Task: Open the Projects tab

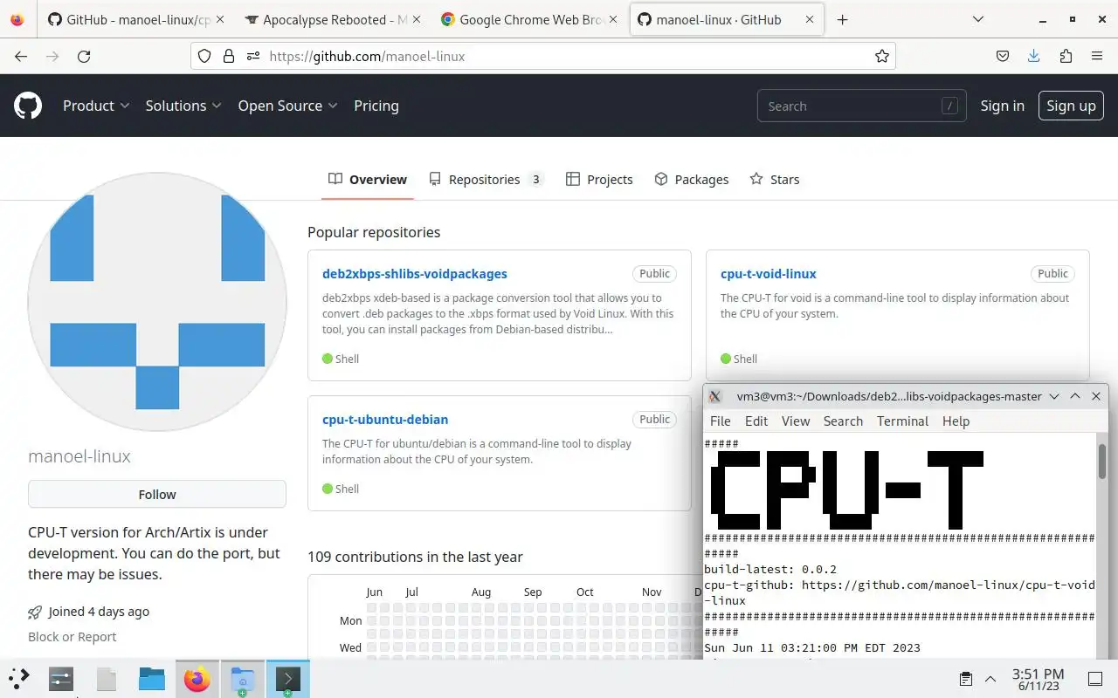Action: point(599,179)
